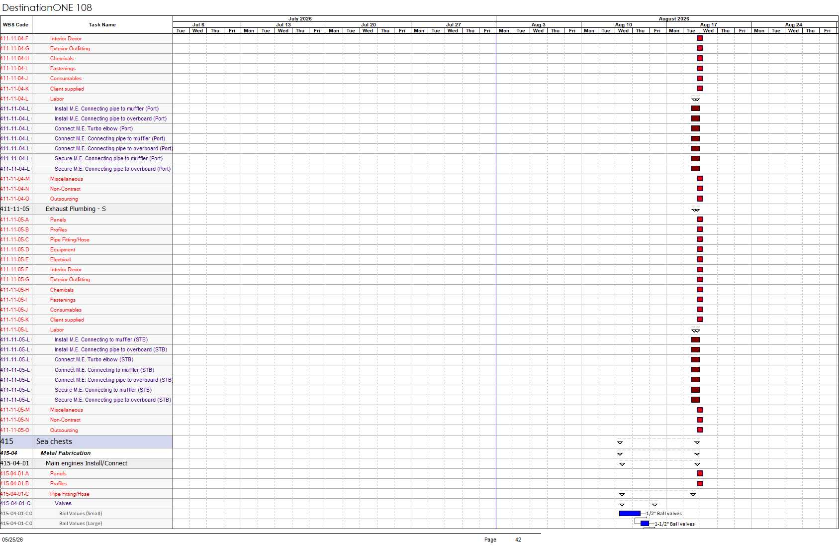
Task: Click red milestone in 411-11-05-A Panels row
Action: pyautogui.click(x=700, y=219)
